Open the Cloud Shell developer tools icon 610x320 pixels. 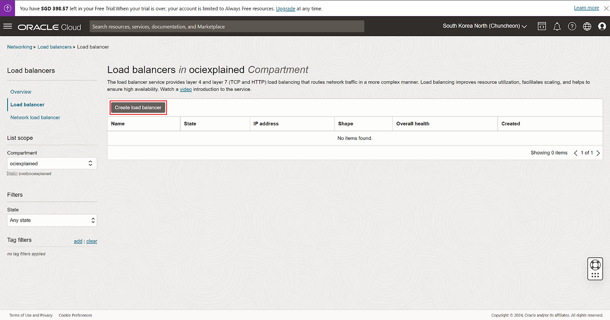tap(541, 27)
